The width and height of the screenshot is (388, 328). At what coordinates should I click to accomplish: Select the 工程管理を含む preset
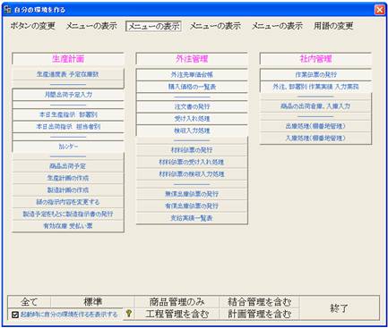(177, 314)
